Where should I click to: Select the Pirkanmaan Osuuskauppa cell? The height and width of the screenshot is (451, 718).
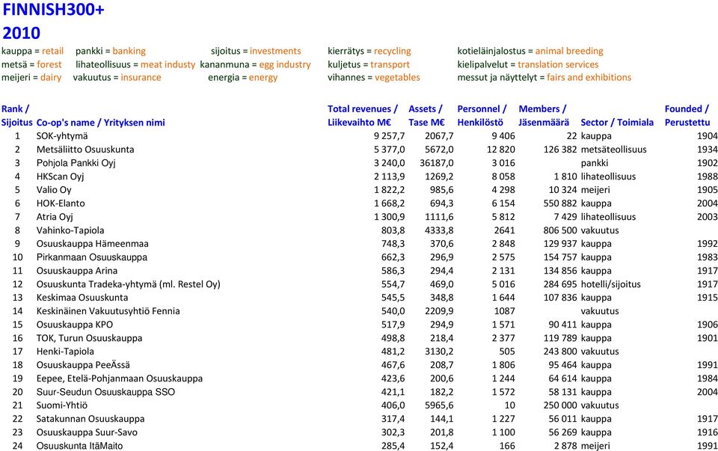coord(92,257)
